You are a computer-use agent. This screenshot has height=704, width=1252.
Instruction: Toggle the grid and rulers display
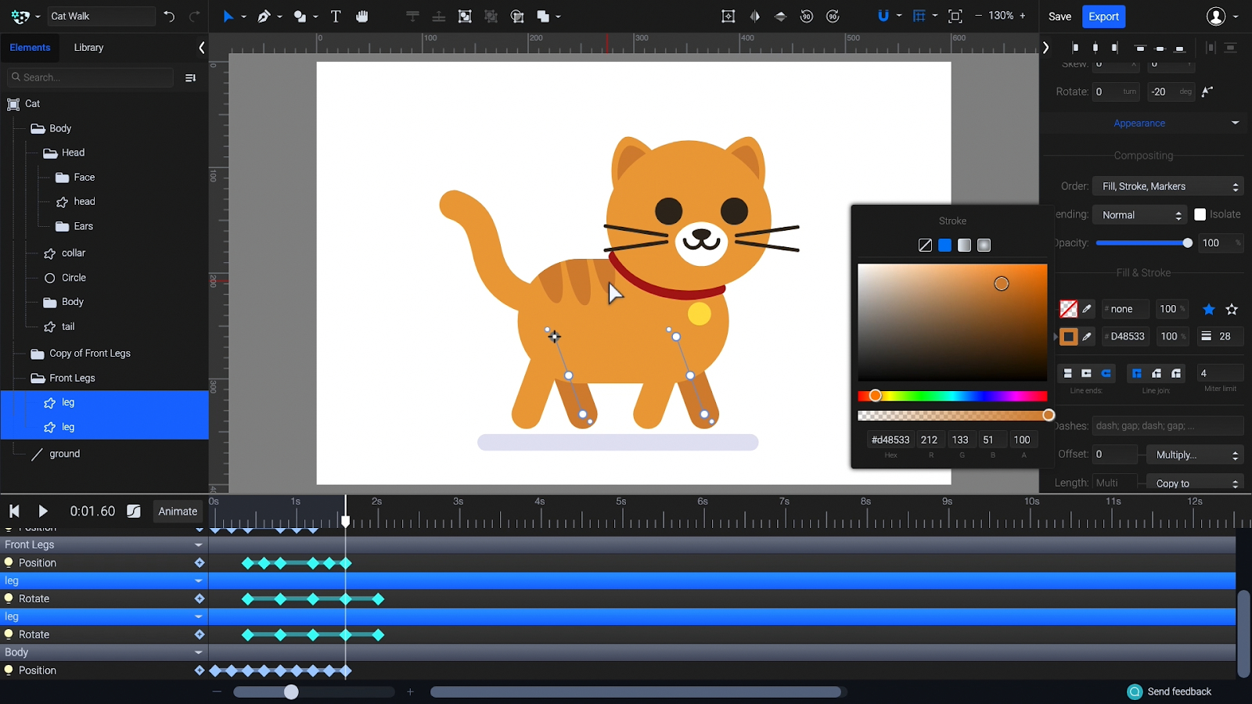point(919,16)
